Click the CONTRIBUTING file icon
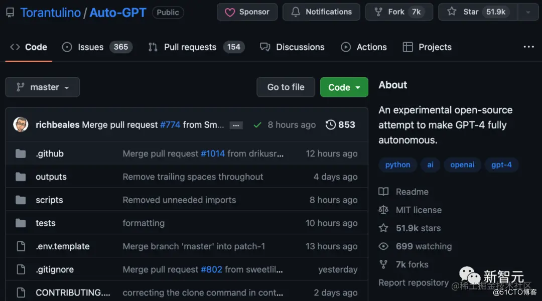Screen dimensions: 542x301 click(21, 292)
